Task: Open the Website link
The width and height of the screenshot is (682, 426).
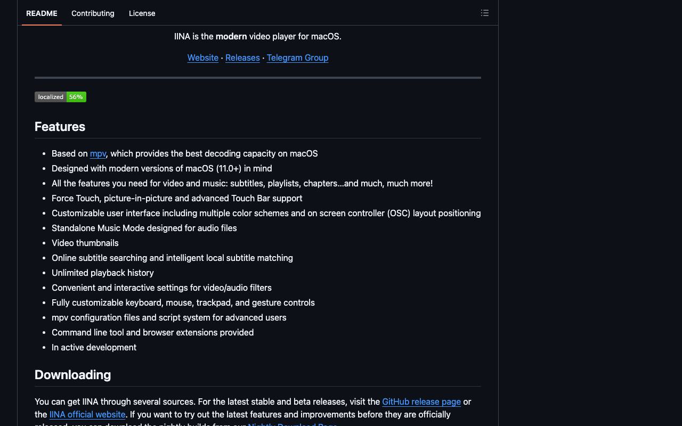Action: click(203, 58)
